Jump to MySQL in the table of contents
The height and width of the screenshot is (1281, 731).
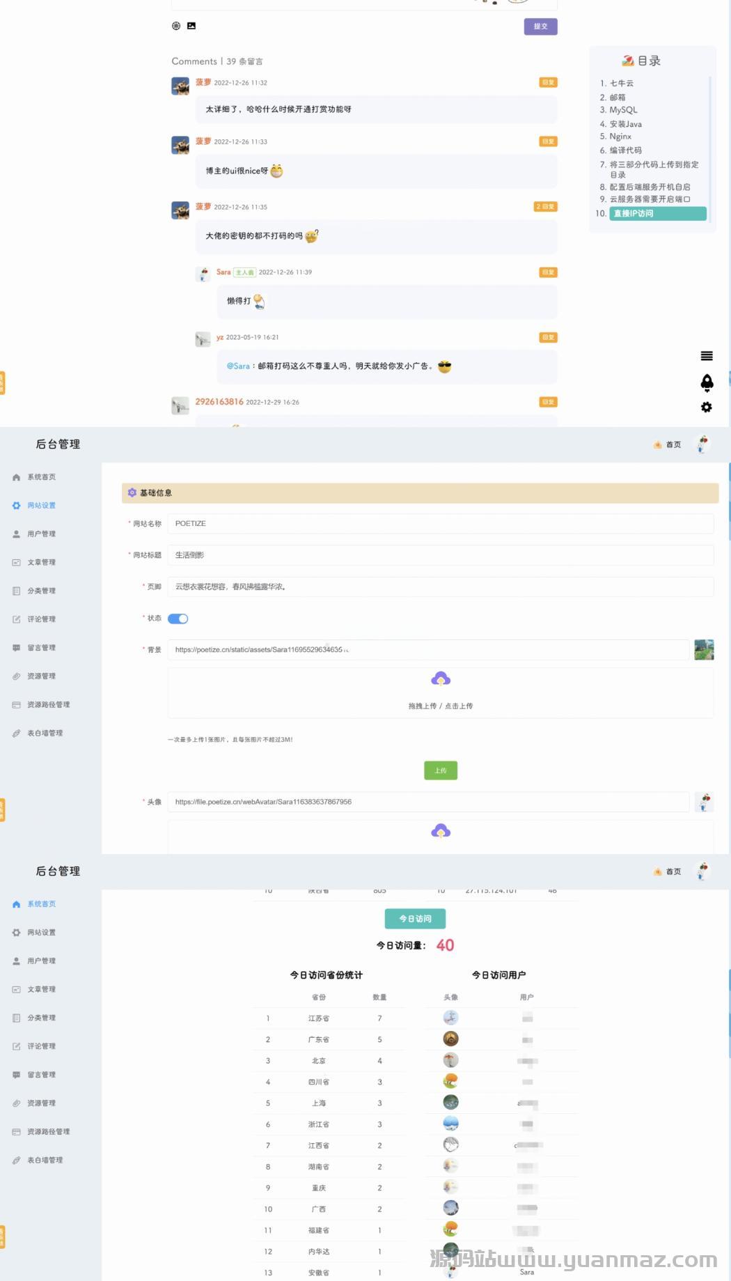(623, 110)
